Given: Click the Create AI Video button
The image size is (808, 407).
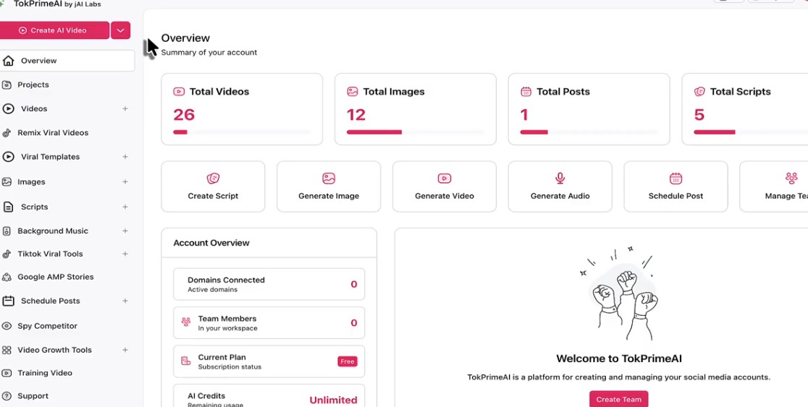Looking at the screenshot, I should point(54,30).
